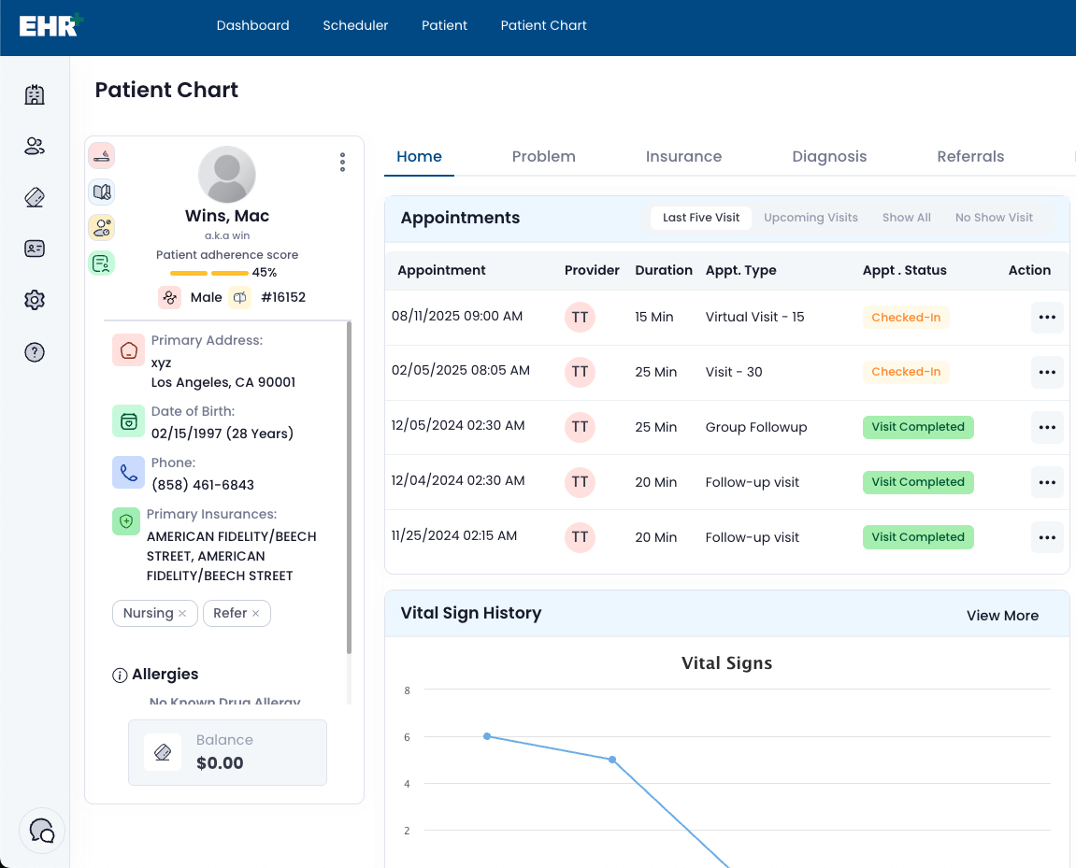Click the blue phone icon beside phone number
Viewport: 1076px width, 868px height.
pos(128,473)
